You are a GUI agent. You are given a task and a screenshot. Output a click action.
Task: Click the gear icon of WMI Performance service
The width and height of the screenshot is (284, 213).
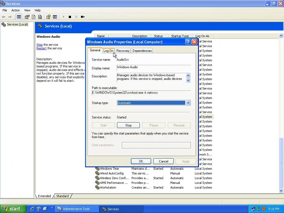click(x=97, y=183)
